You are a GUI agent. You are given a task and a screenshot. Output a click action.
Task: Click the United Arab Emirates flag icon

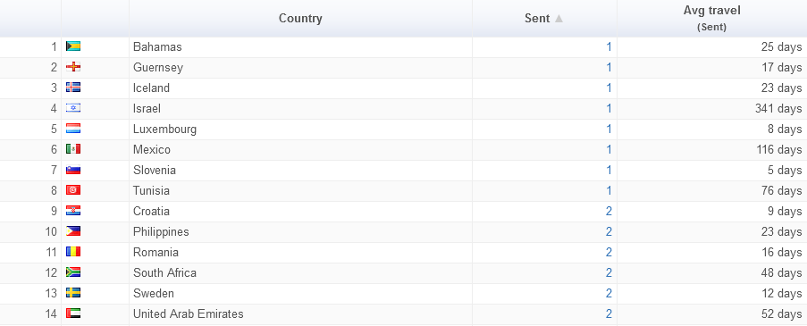pyautogui.click(x=73, y=313)
